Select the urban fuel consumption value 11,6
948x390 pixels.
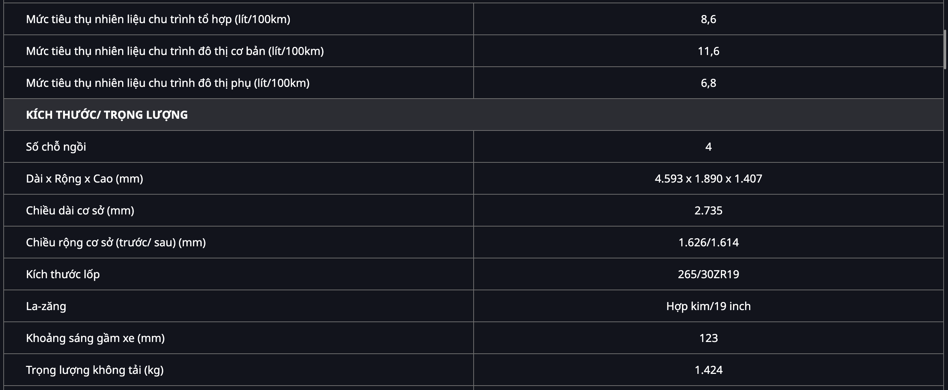point(708,51)
